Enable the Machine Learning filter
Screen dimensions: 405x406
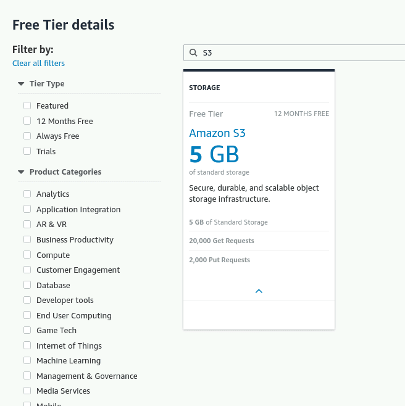[x=27, y=360]
